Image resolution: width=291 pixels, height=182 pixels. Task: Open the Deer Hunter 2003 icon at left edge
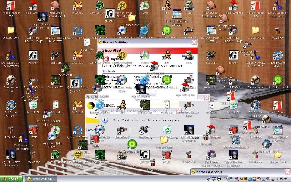pyautogui.click(x=11, y=80)
